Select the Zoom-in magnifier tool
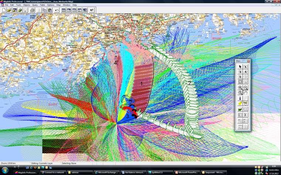The height and width of the screenshot is (175, 281). tap(240, 88)
